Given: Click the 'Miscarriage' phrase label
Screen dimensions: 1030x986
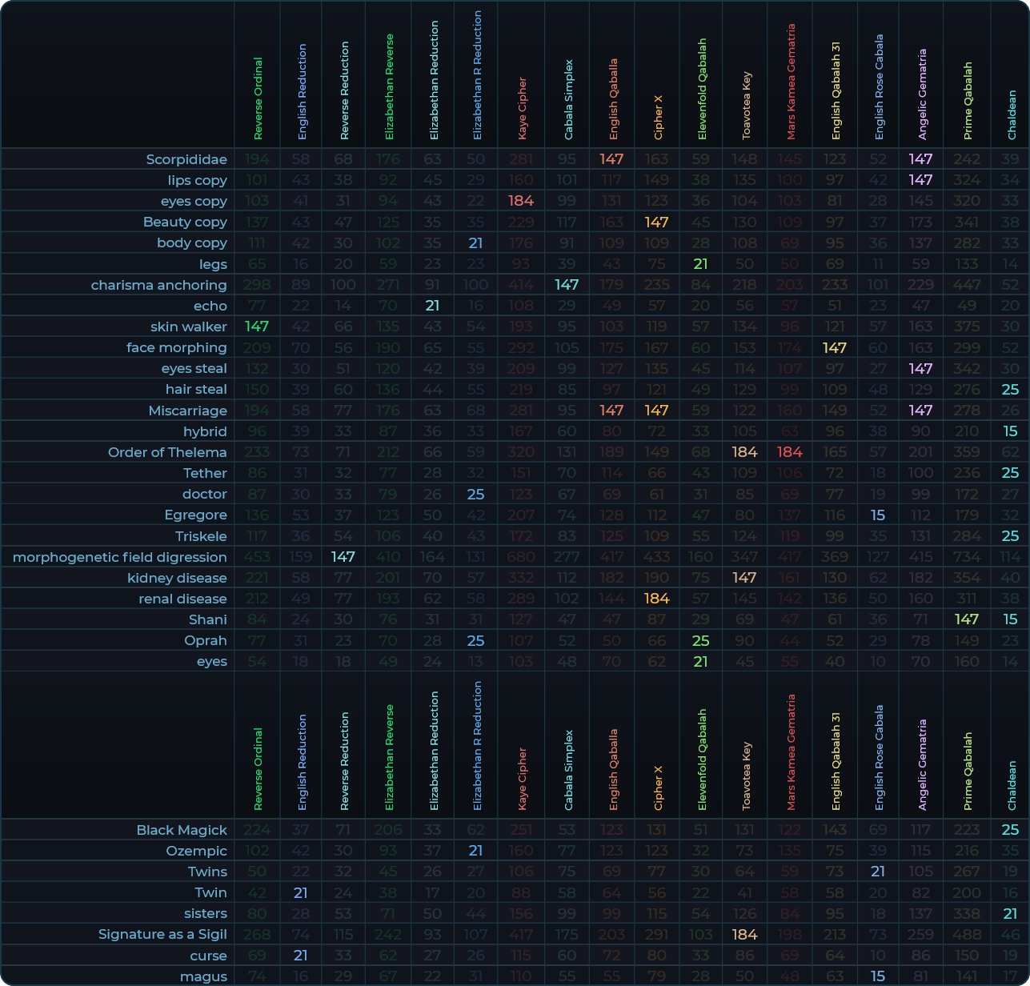Looking at the screenshot, I should click(187, 411).
